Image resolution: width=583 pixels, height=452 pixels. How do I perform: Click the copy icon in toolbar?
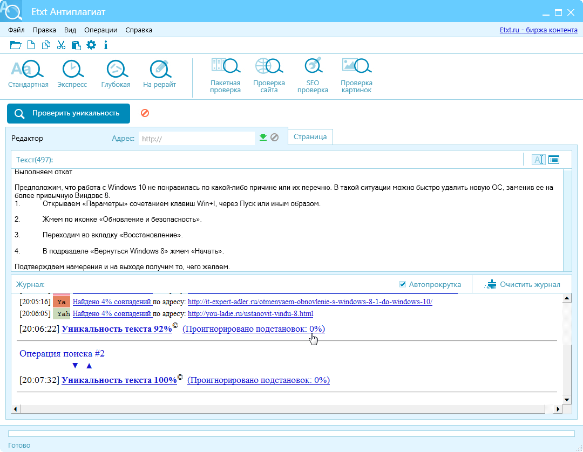(46, 45)
